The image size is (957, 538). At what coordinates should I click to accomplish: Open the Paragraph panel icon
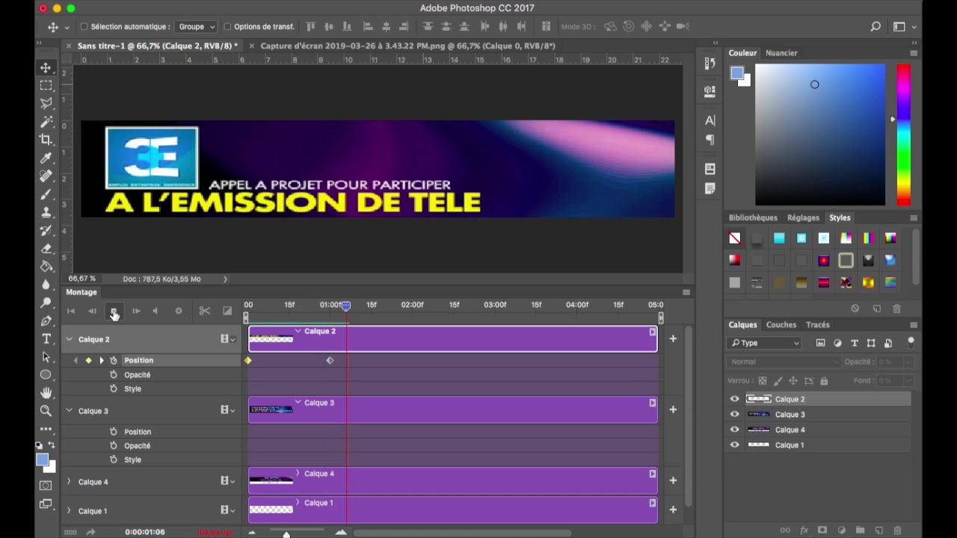[x=710, y=140]
